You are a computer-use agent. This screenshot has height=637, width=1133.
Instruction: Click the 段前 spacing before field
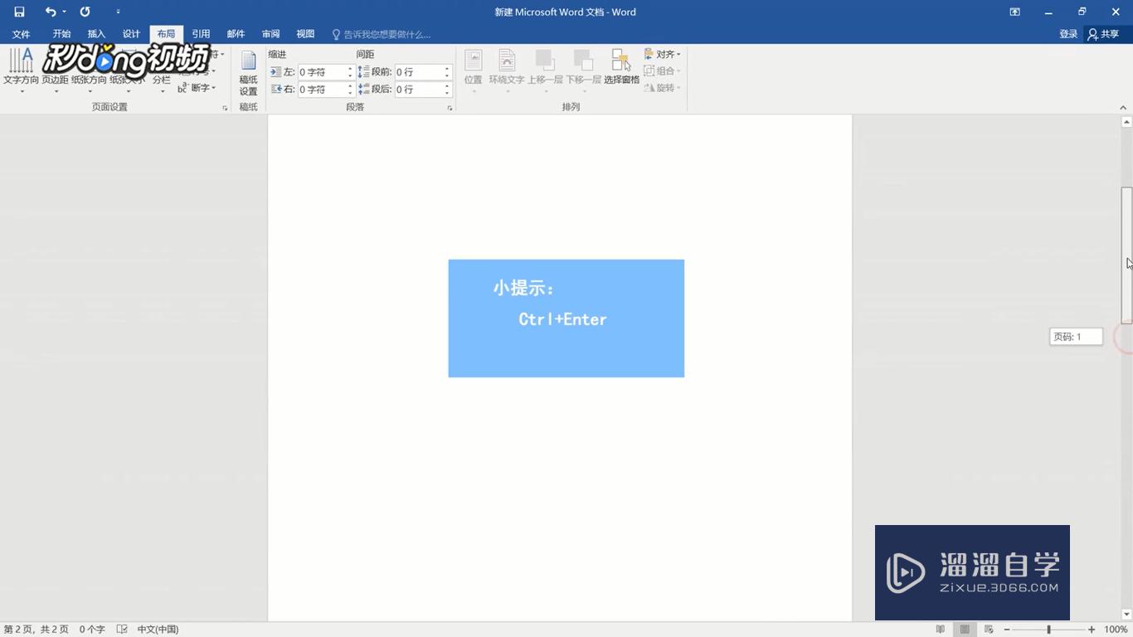tap(418, 72)
